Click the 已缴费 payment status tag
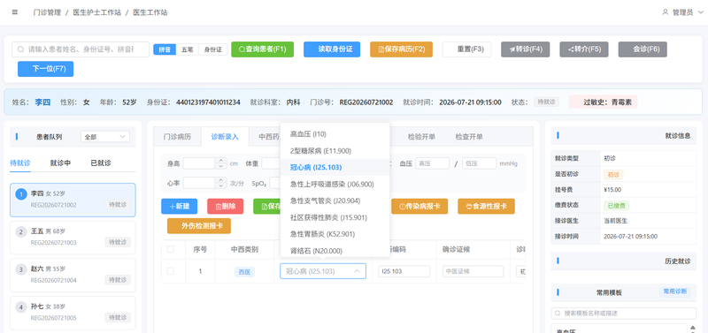The width and height of the screenshot is (708, 333). 616,206
